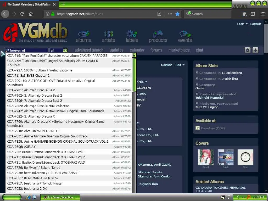Open the 'all' search category dropdown

tap(59, 50)
